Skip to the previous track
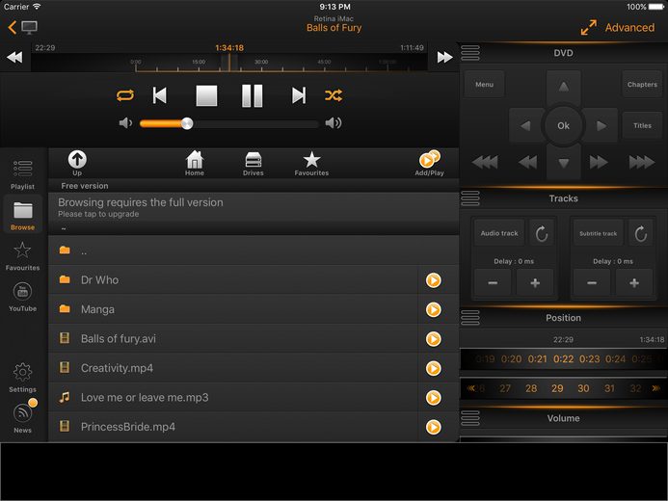 [x=160, y=95]
